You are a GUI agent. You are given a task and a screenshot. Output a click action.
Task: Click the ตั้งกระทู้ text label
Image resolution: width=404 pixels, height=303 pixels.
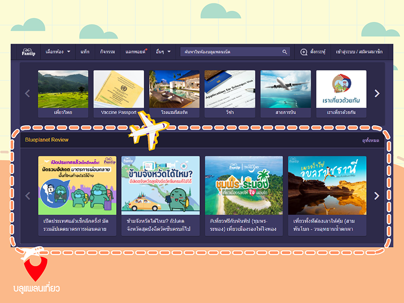tap(318, 52)
